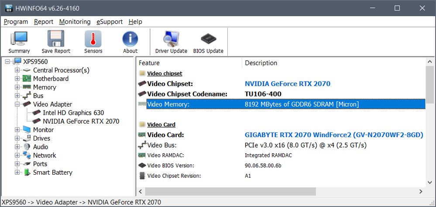This screenshot has height=207, width=436.
Task: Collapse the XPS9560 root node
Action: 7,62
